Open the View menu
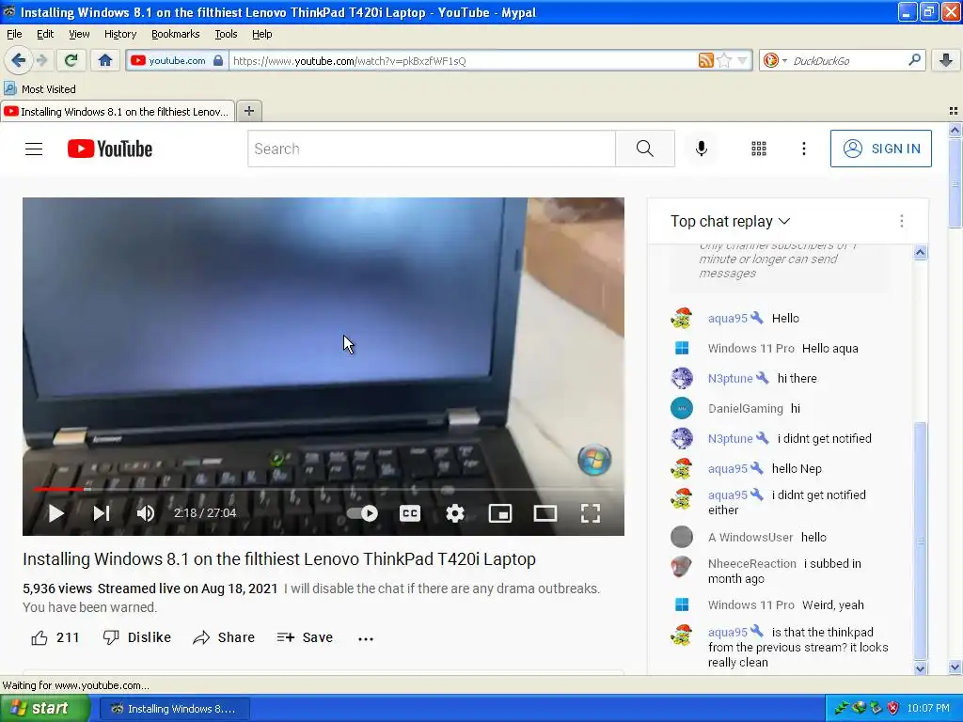 tap(79, 34)
